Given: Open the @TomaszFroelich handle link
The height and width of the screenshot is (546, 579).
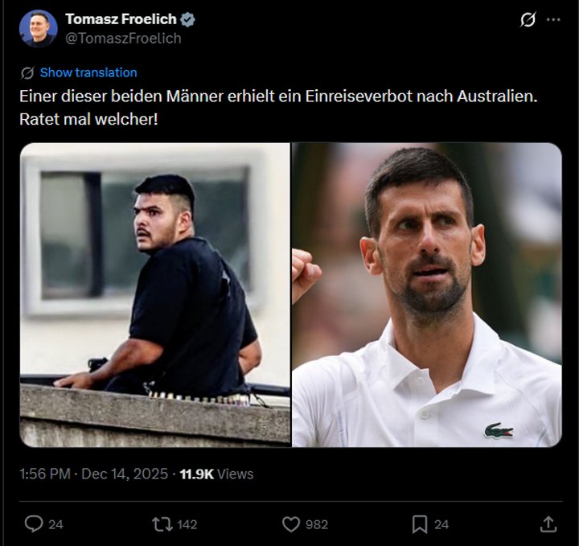Looking at the screenshot, I should [x=123, y=39].
